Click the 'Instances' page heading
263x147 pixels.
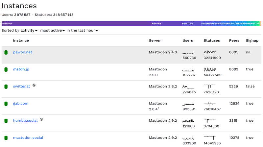coord(19,6)
